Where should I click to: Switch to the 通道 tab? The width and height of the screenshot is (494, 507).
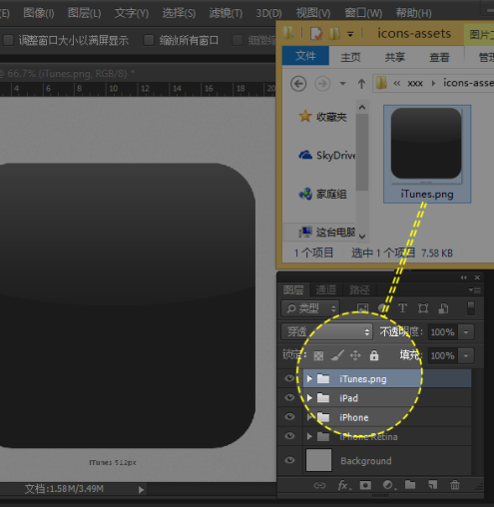coord(325,289)
